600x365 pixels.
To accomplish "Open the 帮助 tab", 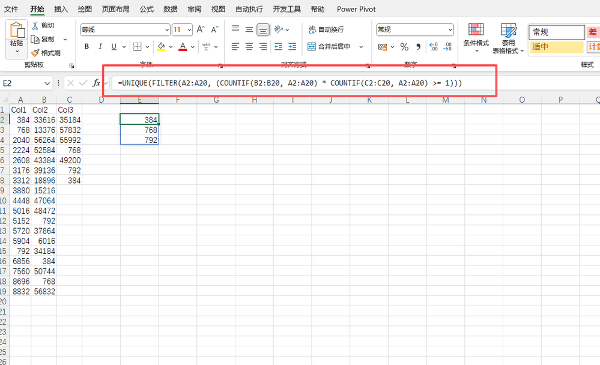I will [318, 9].
